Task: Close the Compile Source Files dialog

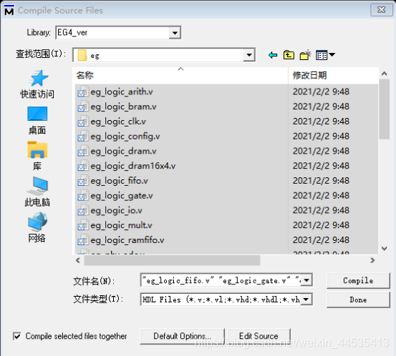Action: (x=382, y=10)
